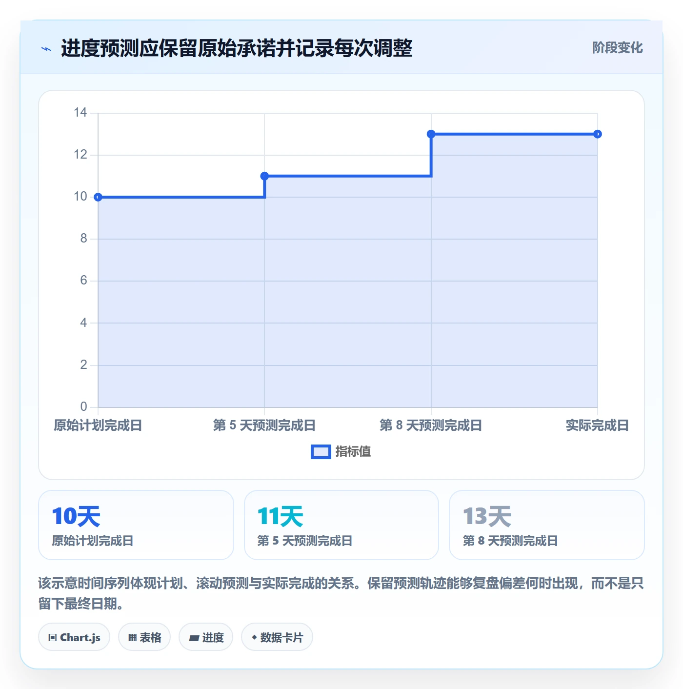The height and width of the screenshot is (689, 683).
Task: Click the lightning bolt icon beside the title
Action: [46, 49]
